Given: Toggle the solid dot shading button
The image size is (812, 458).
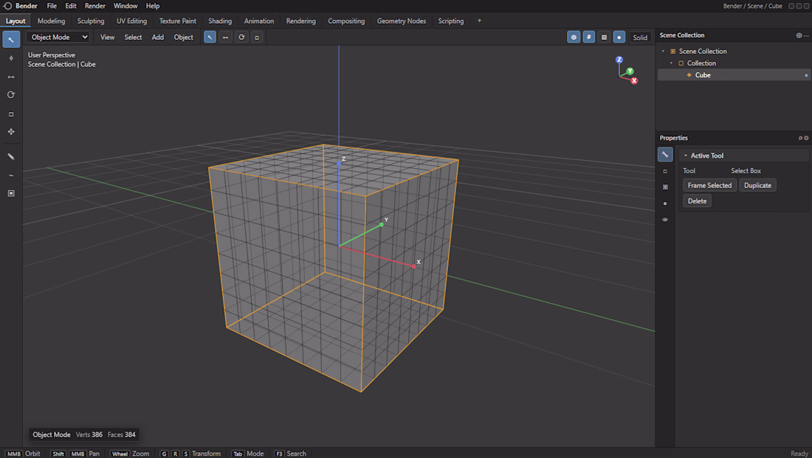Looking at the screenshot, I should tap(619, 38).
